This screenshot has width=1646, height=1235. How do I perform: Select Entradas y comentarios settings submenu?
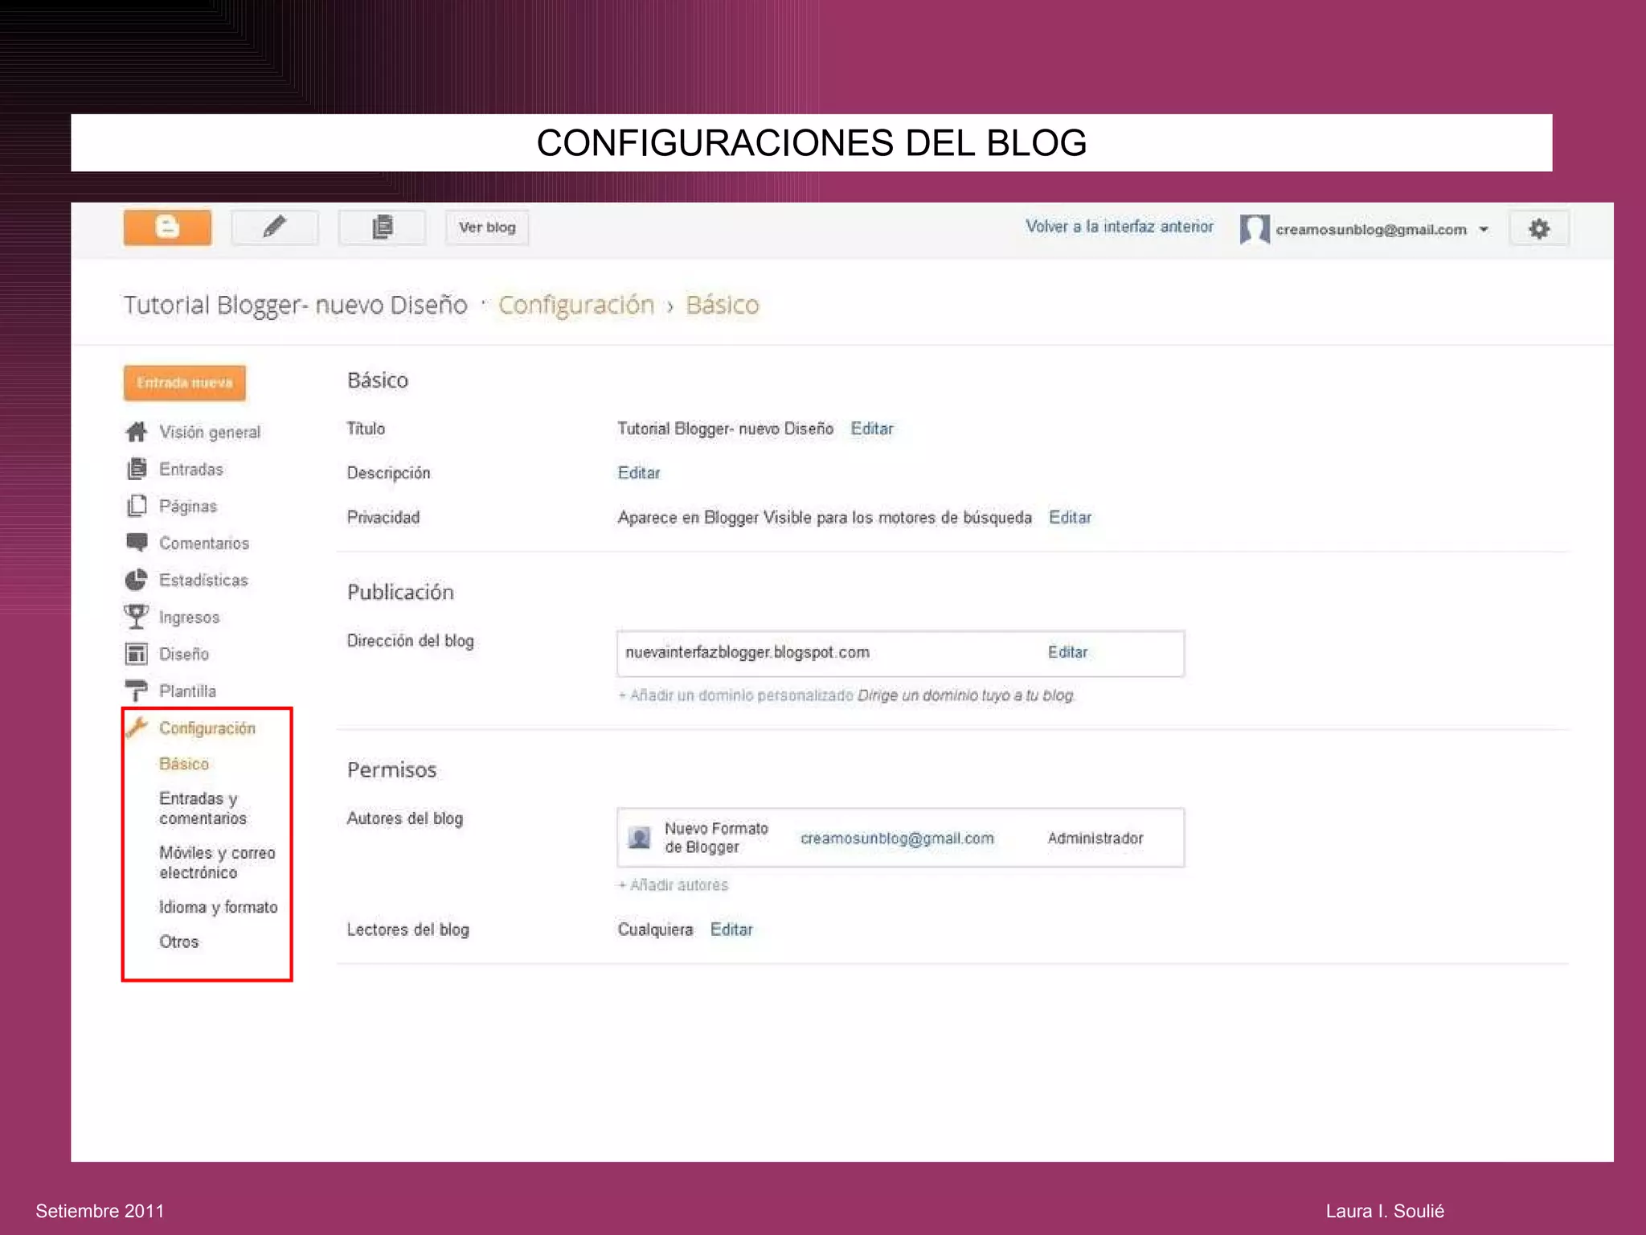(x=203, y=808)
